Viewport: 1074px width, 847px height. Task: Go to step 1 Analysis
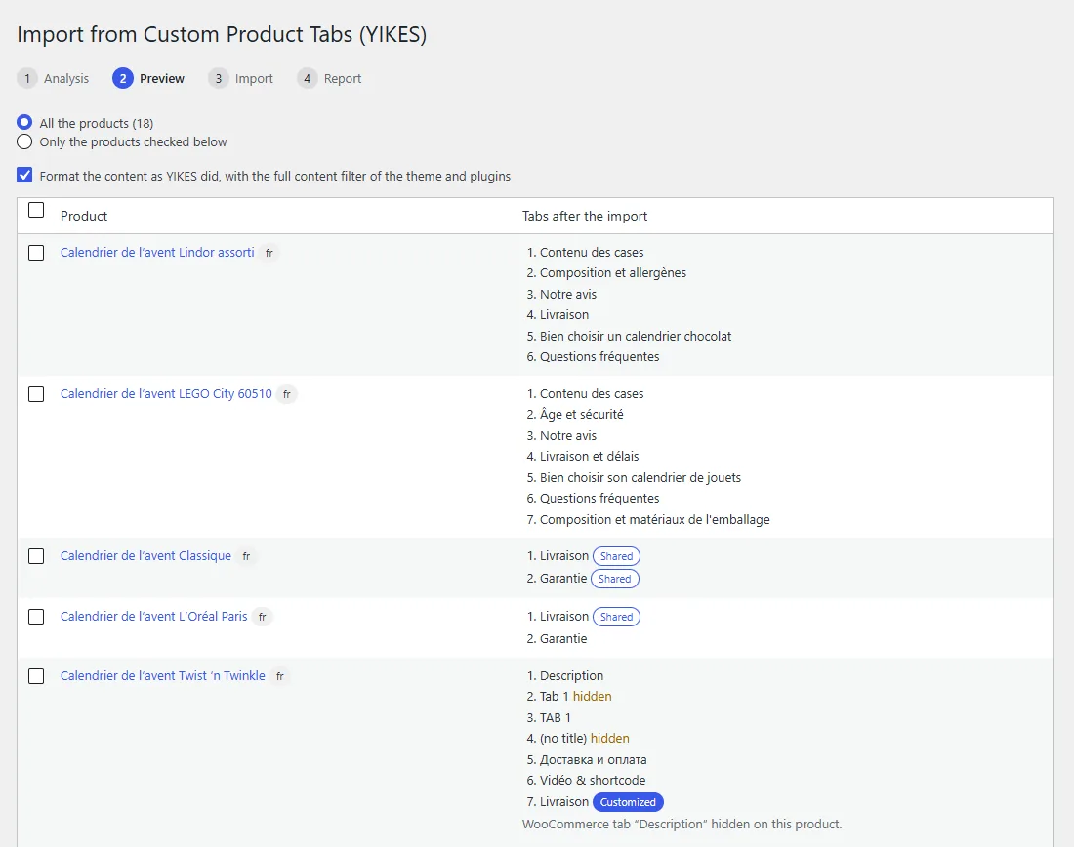(x=54, y=79)
